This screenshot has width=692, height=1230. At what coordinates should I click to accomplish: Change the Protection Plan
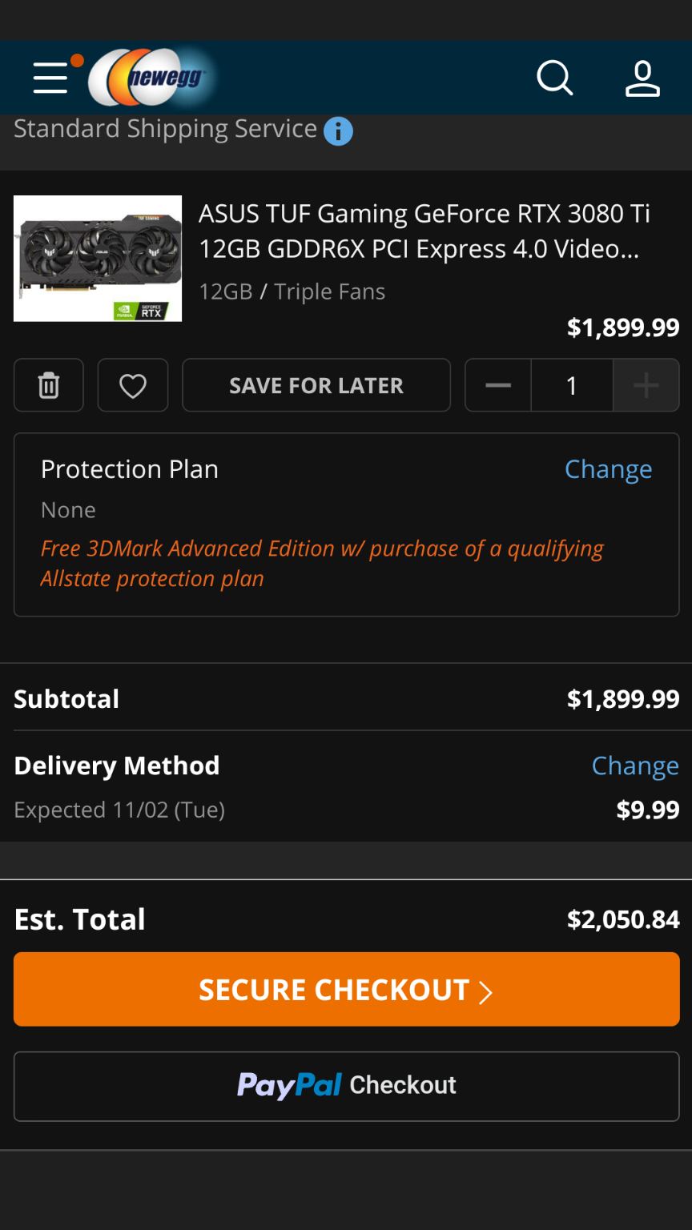pyautogui.click(x=608, y=469)
